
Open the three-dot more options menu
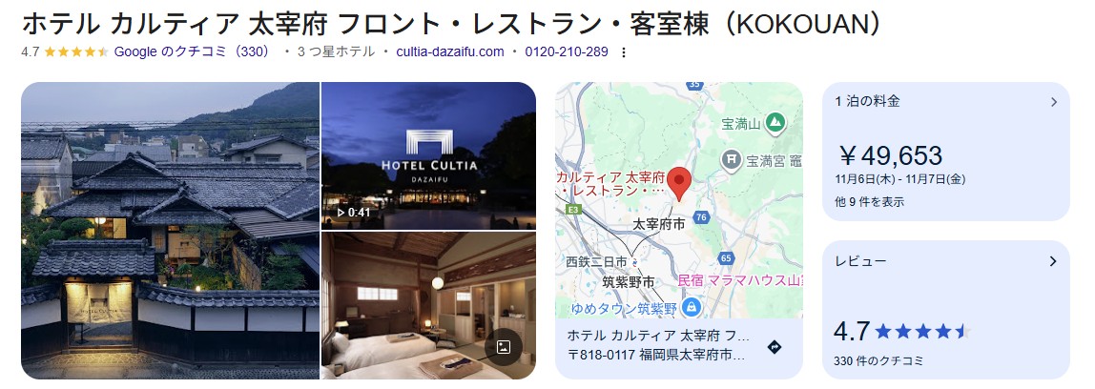coord(624,52)
